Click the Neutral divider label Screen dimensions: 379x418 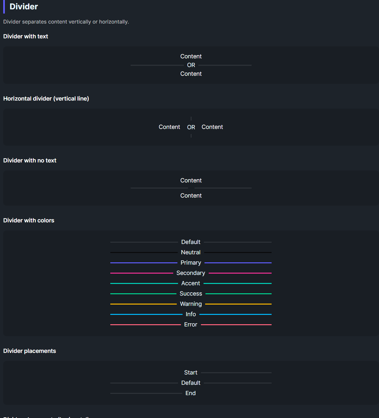[x=191, y=252]
